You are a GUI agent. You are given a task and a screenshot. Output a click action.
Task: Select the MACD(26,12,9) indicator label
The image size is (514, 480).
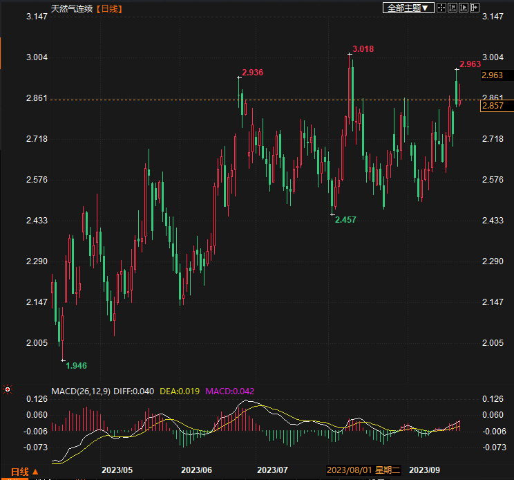(81, 391)
